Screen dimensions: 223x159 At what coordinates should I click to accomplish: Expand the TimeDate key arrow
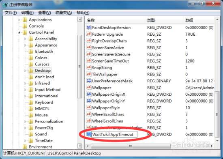[x=25, y=141]
